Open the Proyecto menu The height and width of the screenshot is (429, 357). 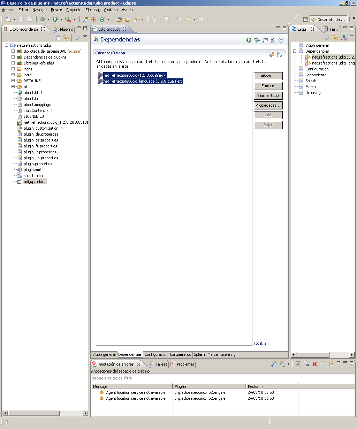tap(74, 10)
